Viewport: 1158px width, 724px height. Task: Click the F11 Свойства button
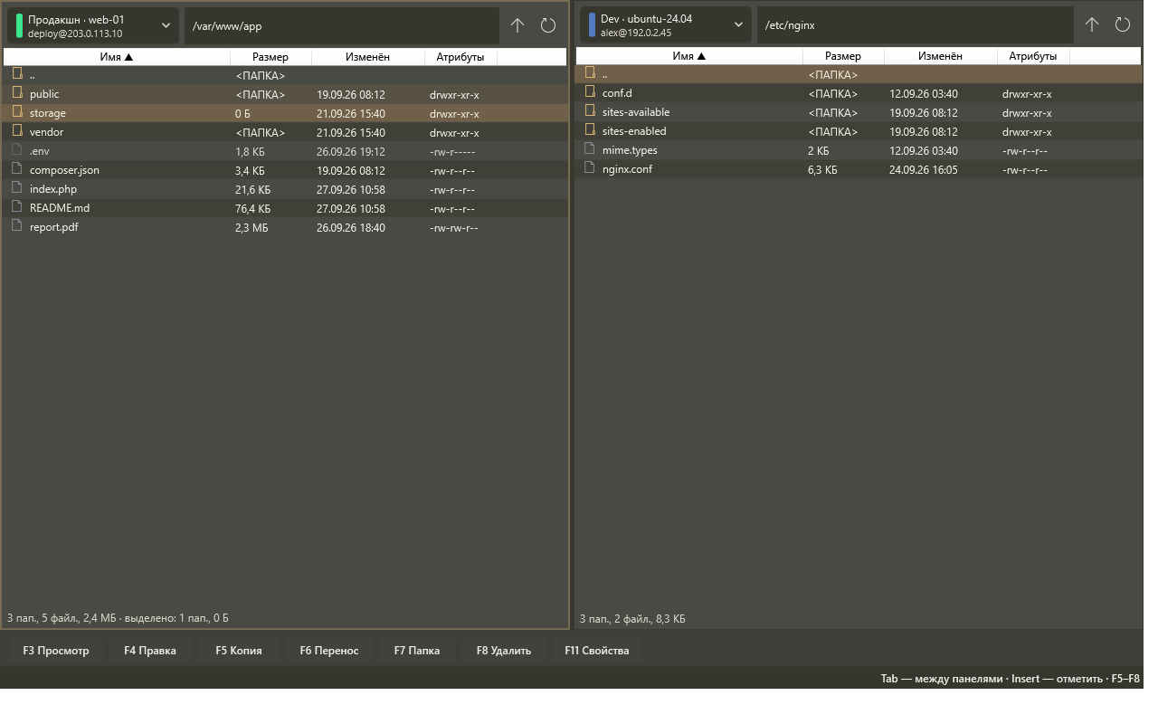point(597,651)
